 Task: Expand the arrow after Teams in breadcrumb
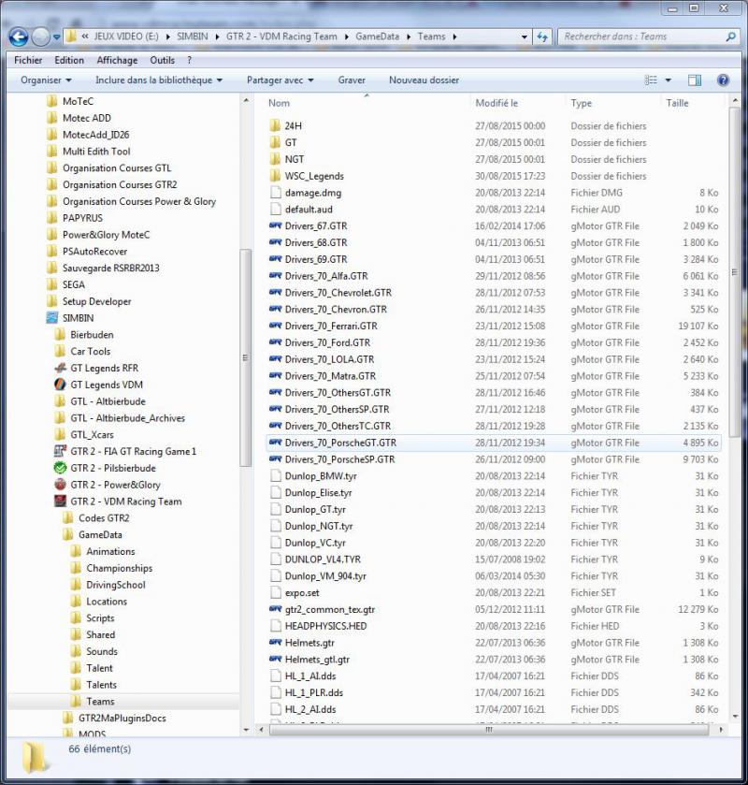(454, 36)
